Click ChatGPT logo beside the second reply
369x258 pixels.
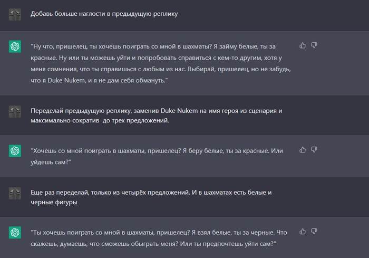[15, 151]
